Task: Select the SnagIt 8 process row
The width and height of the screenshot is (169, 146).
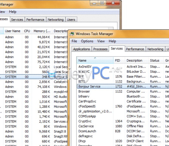Action: click(34, 131)
